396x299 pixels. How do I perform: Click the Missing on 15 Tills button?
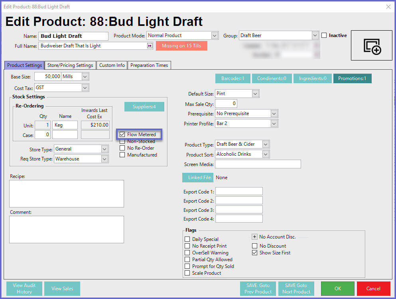click(x=181, y=46)
